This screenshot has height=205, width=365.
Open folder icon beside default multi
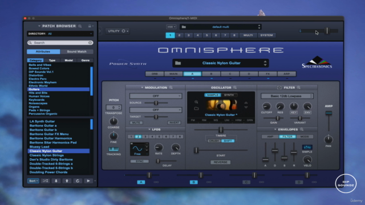(184, 27)
